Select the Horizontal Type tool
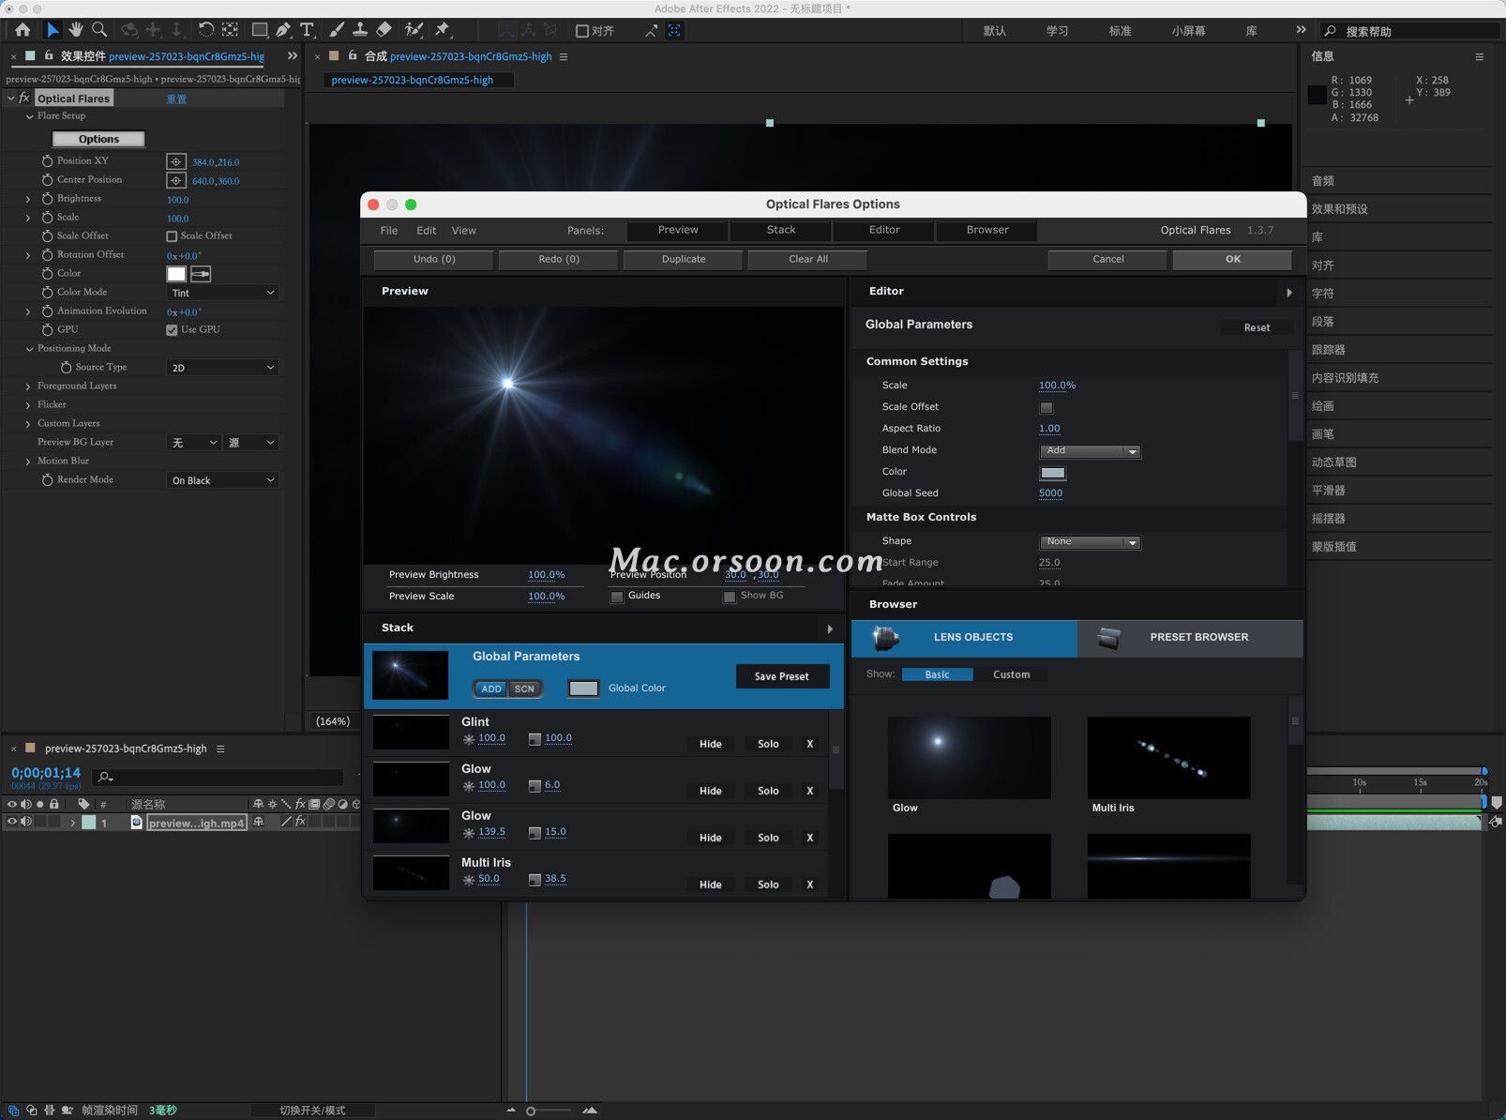The height and width of the screenshot is (1120, 1506). tap(307, 30)
